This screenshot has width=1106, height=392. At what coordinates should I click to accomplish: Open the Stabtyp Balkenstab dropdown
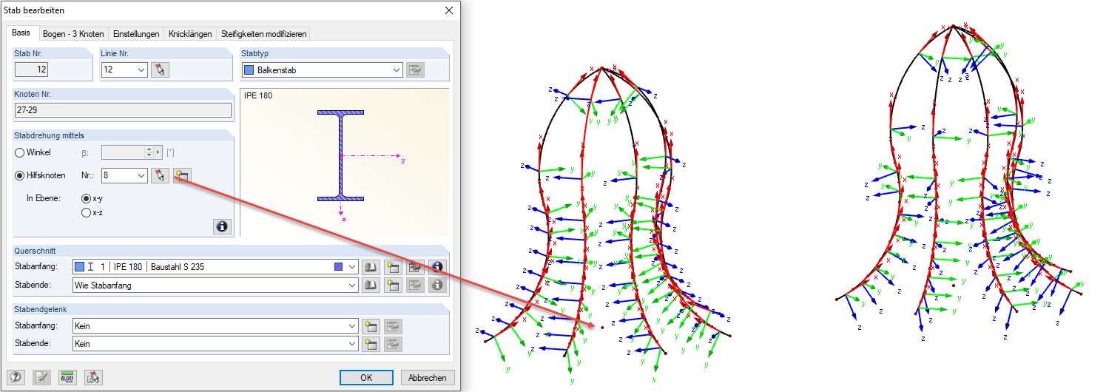(x=397, y=70)
